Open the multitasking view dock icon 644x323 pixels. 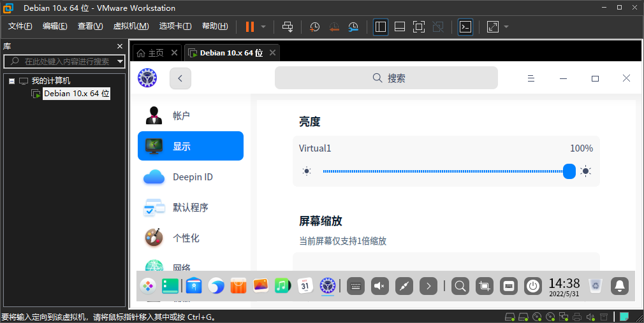click(170, 285)
